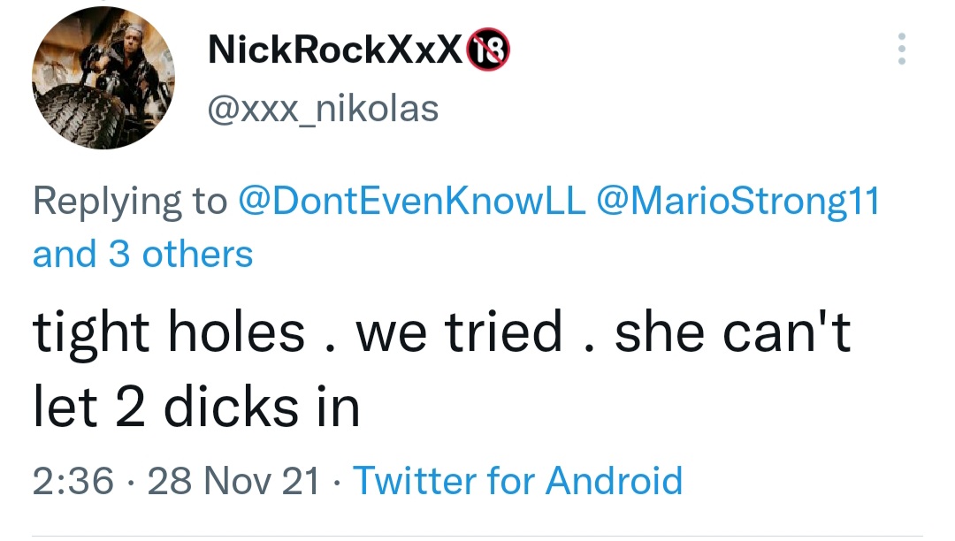Click the 2:36 timestamp
Image resolution: width=955 pixels, height=541 pixels.
pos(73,481)
